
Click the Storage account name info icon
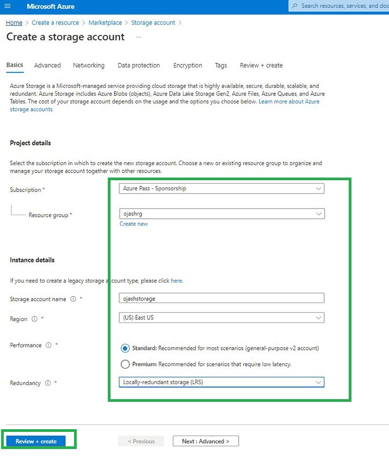73,299
